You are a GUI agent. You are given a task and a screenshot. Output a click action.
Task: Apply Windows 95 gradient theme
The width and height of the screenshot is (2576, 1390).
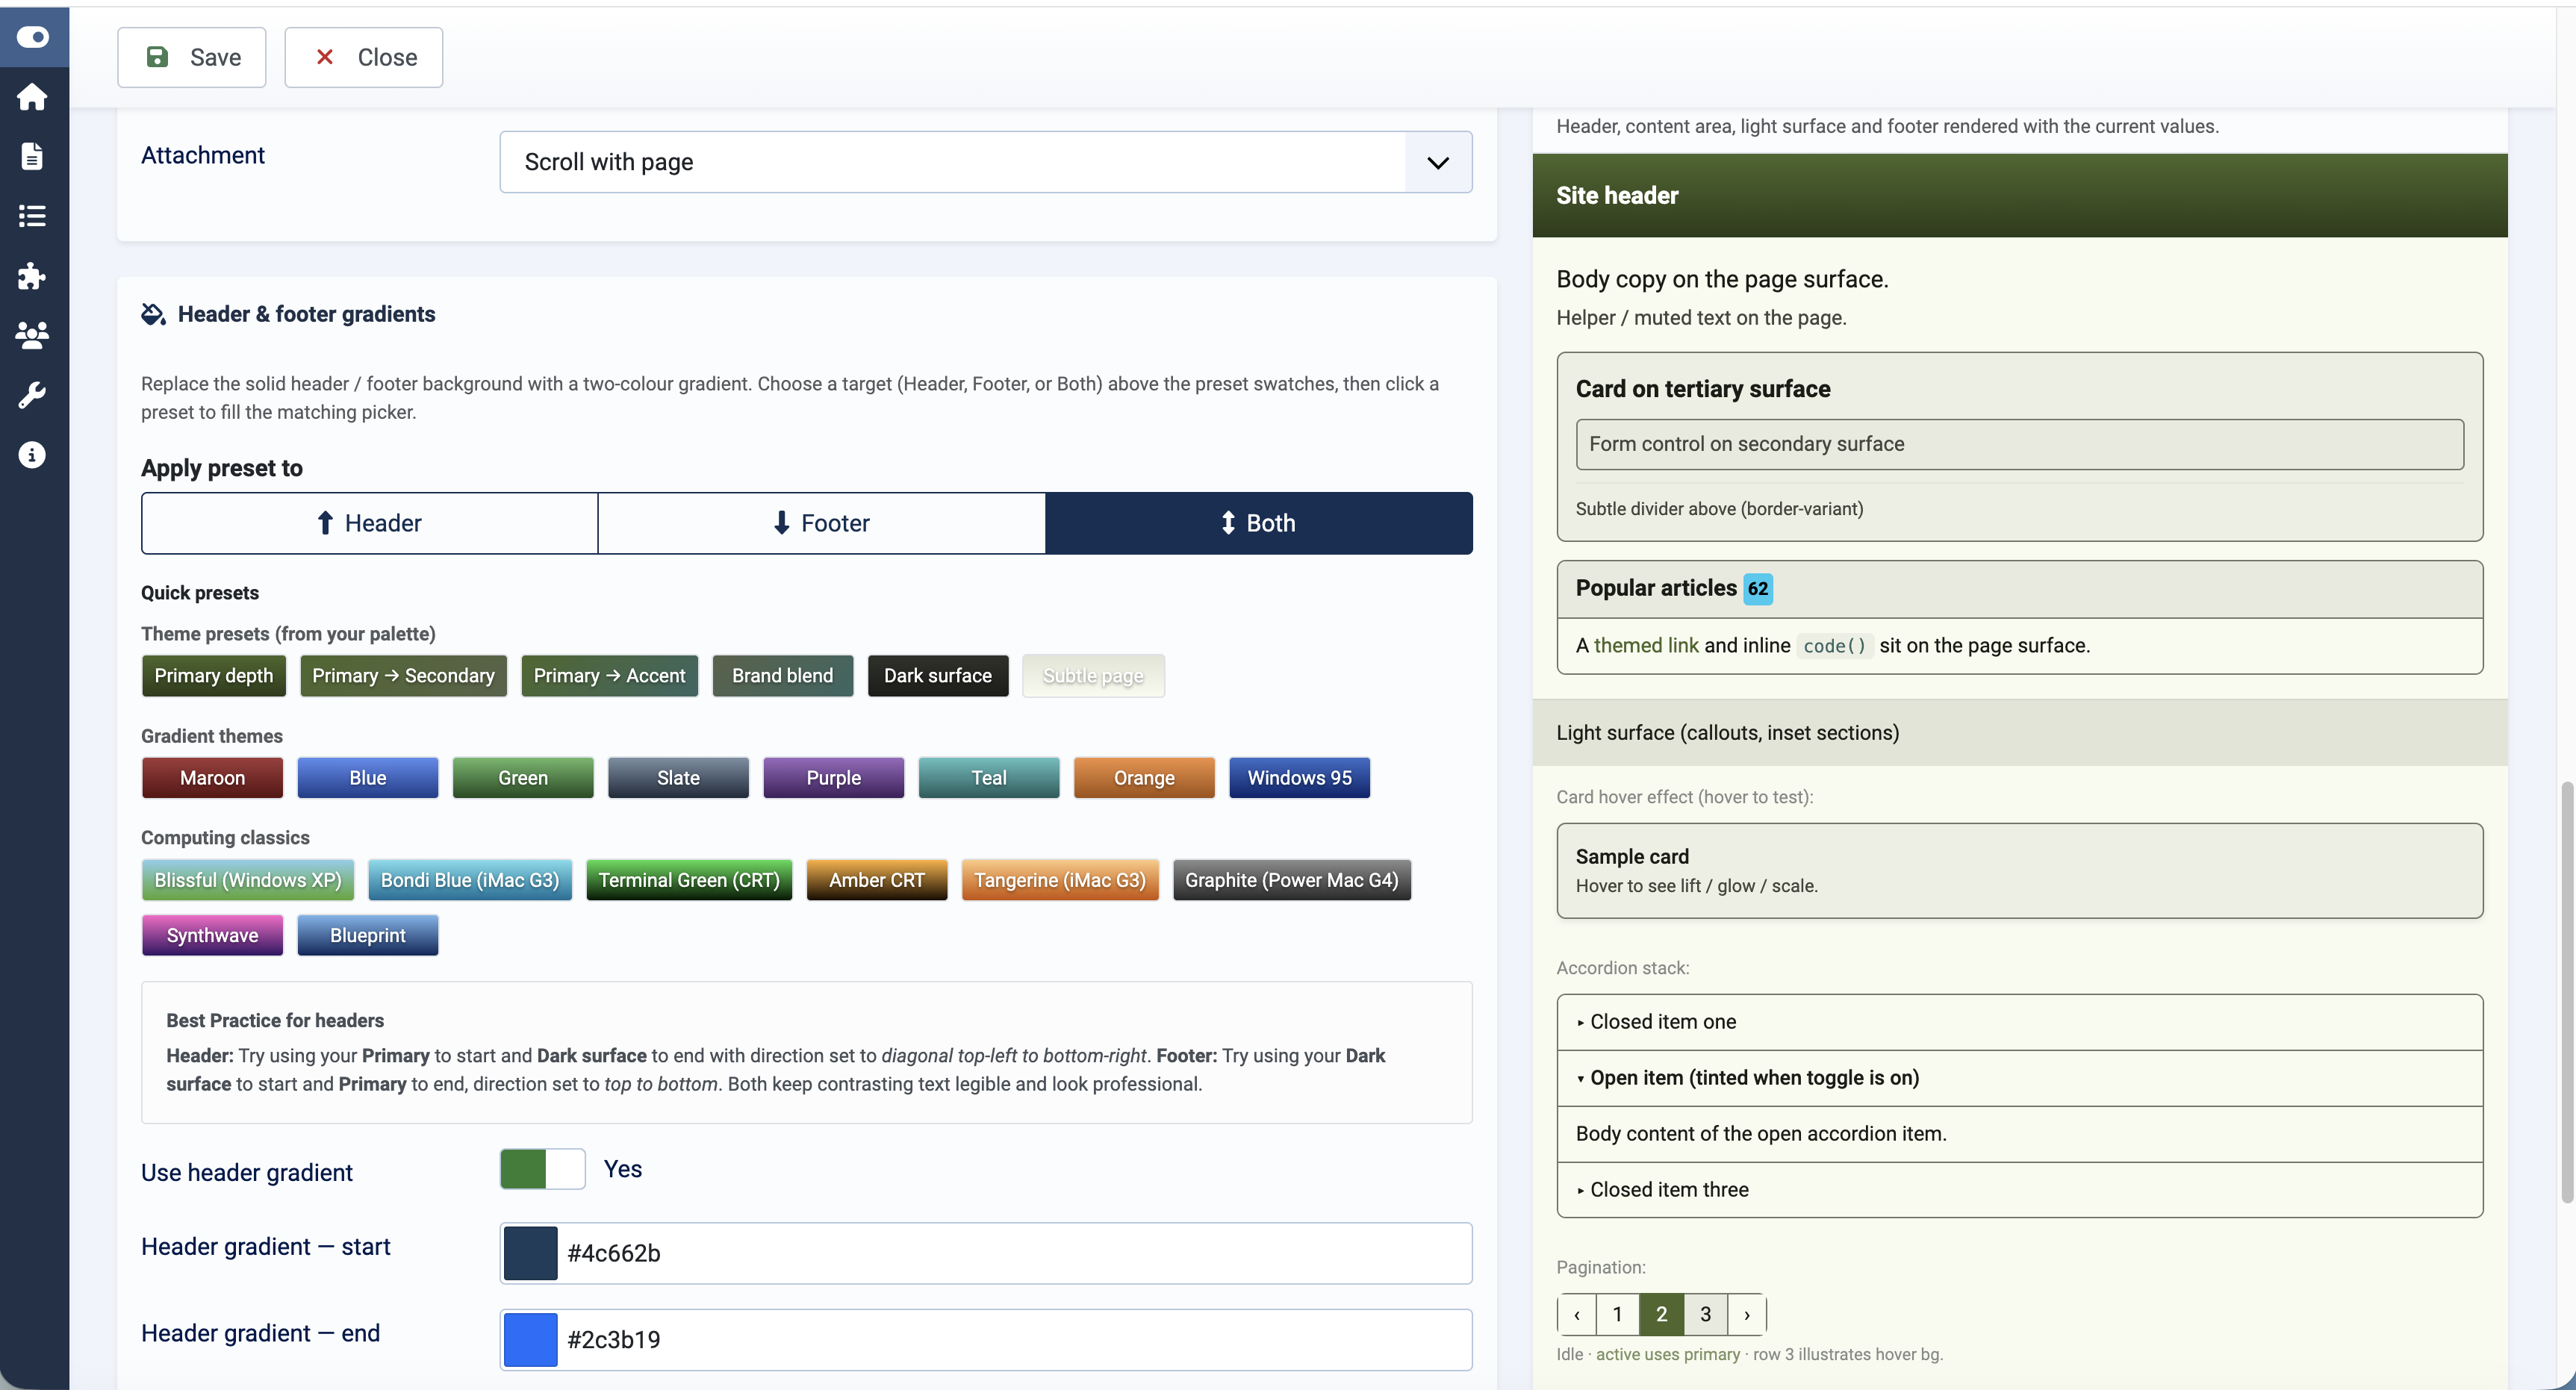(1299, 778)
